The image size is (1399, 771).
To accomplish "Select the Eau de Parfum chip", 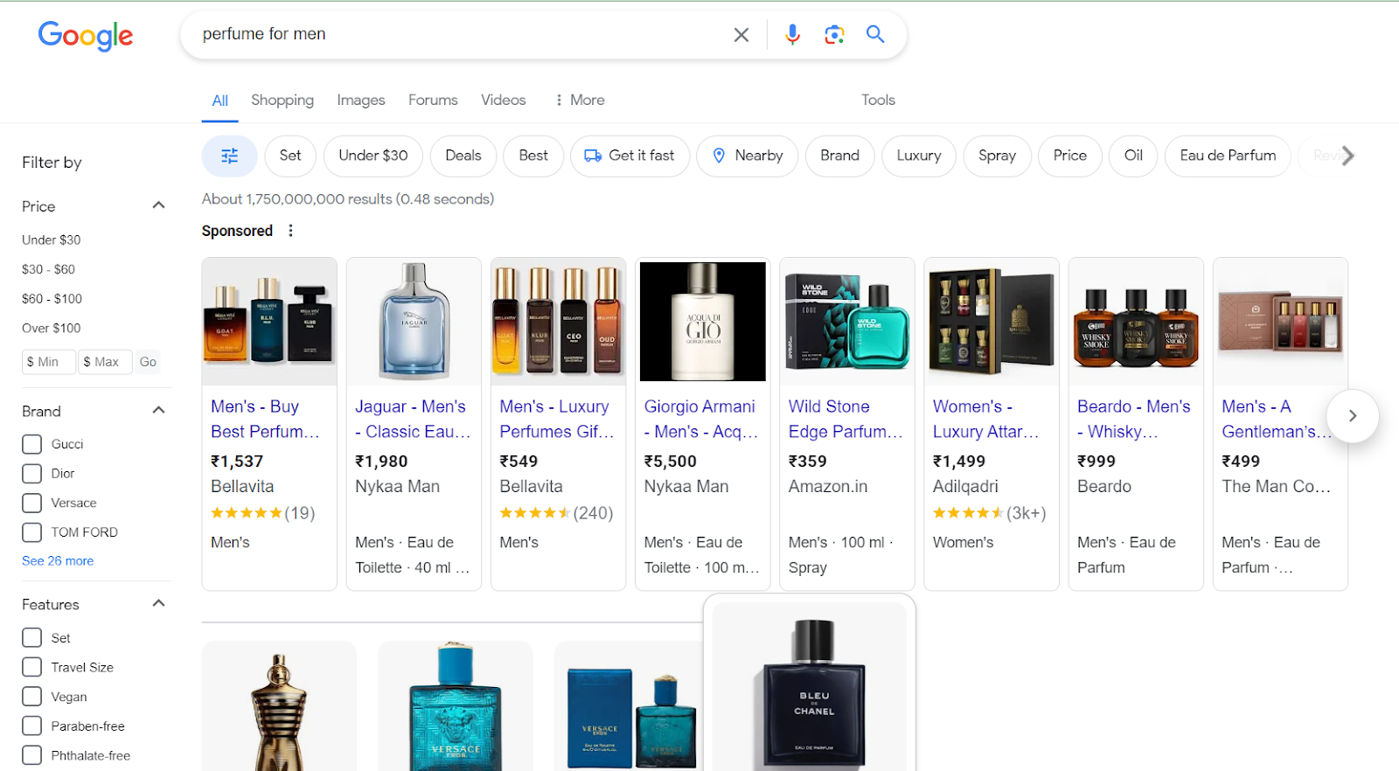I will pos(1228,156).
